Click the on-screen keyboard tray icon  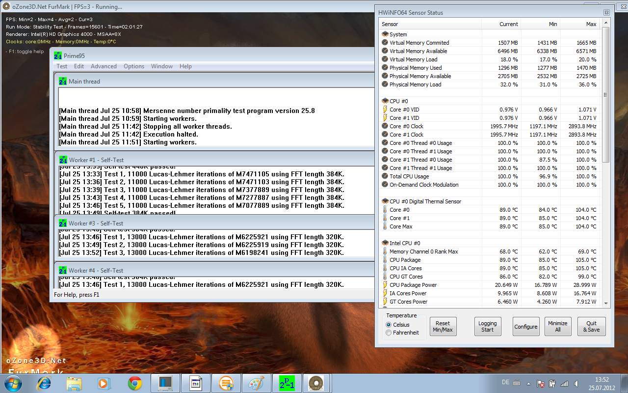click(x=517, y=383)
